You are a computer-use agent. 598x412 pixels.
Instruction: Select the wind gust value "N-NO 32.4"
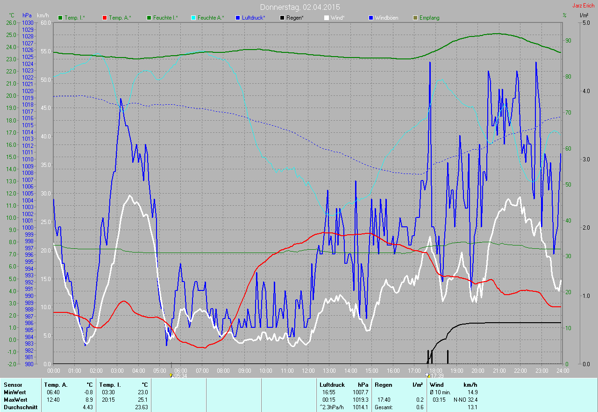[466, 400]
